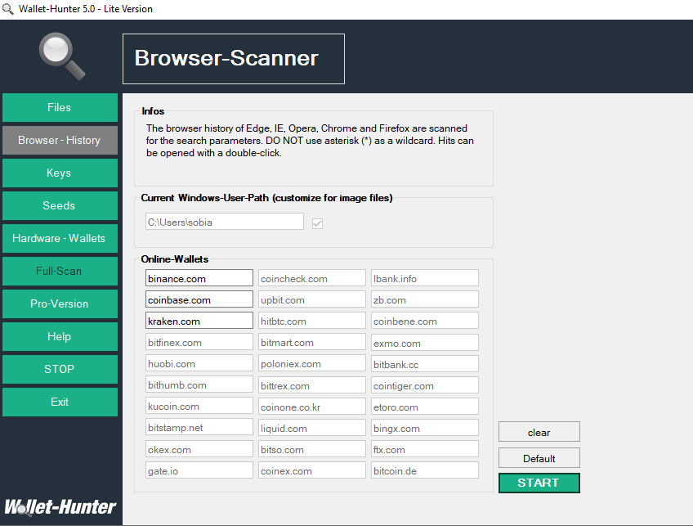Click the Infos group label
The width and height of the screenshot is (693, 526).
coord(153,111)
